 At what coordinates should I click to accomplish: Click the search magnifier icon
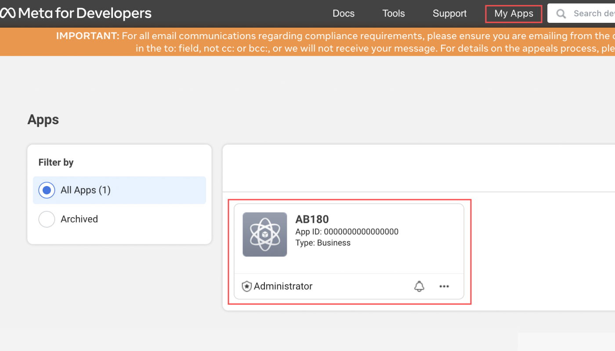(x=561, y=14)
